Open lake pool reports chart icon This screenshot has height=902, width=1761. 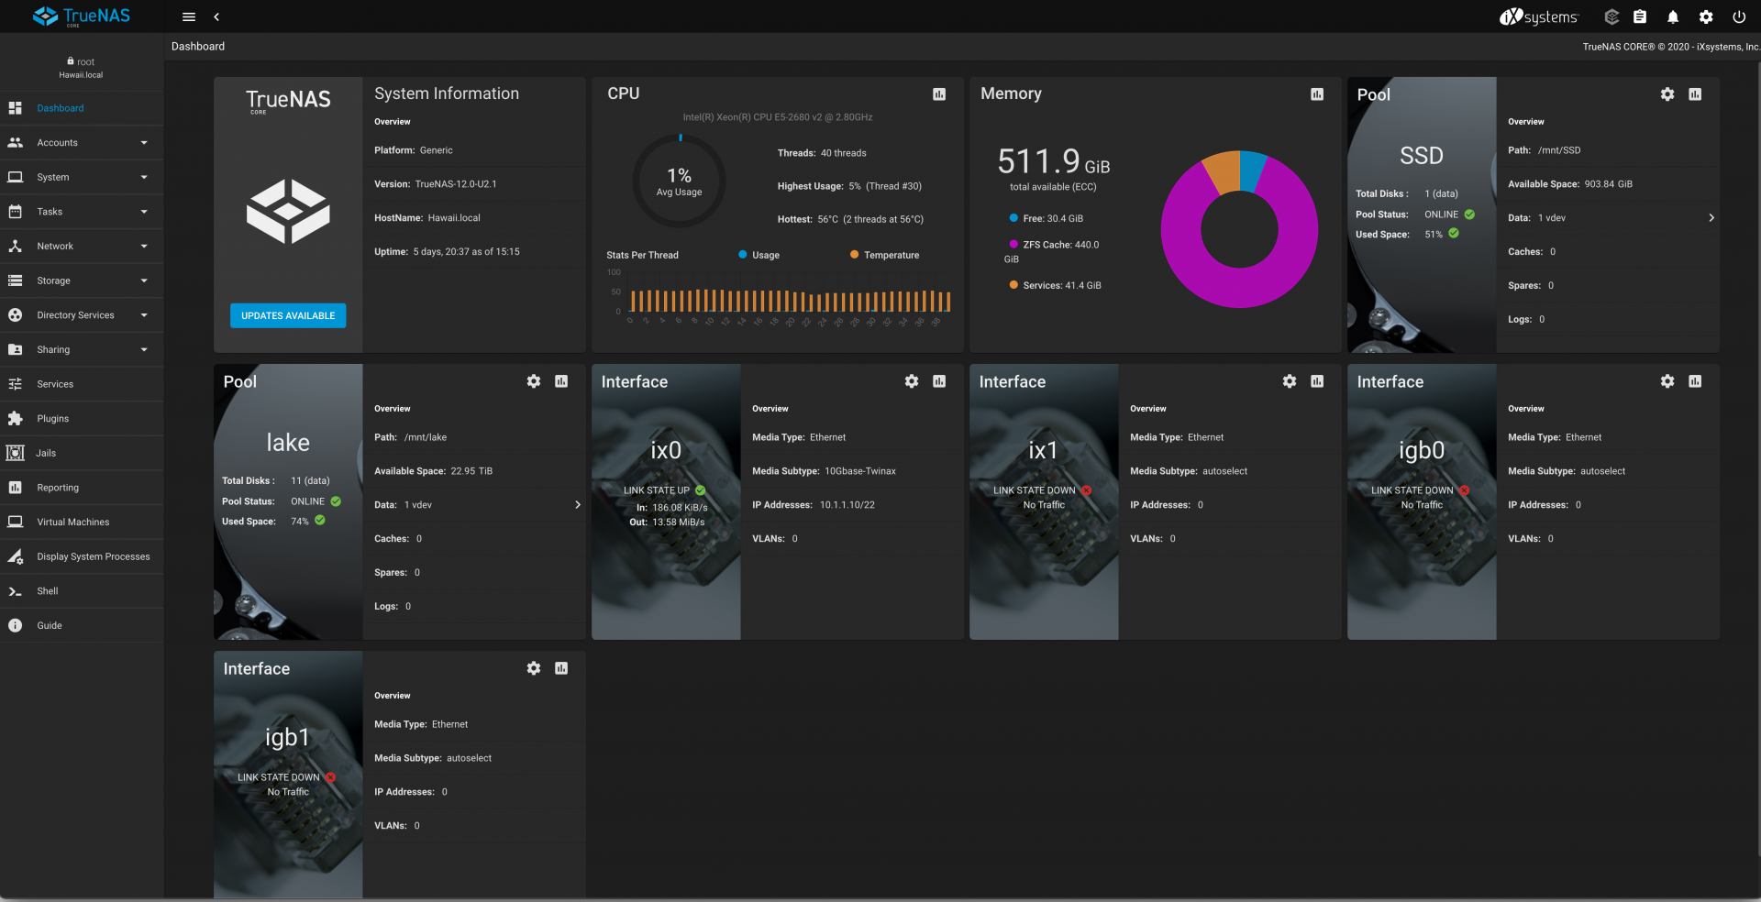pyautogui.click(x=561, y=381)
